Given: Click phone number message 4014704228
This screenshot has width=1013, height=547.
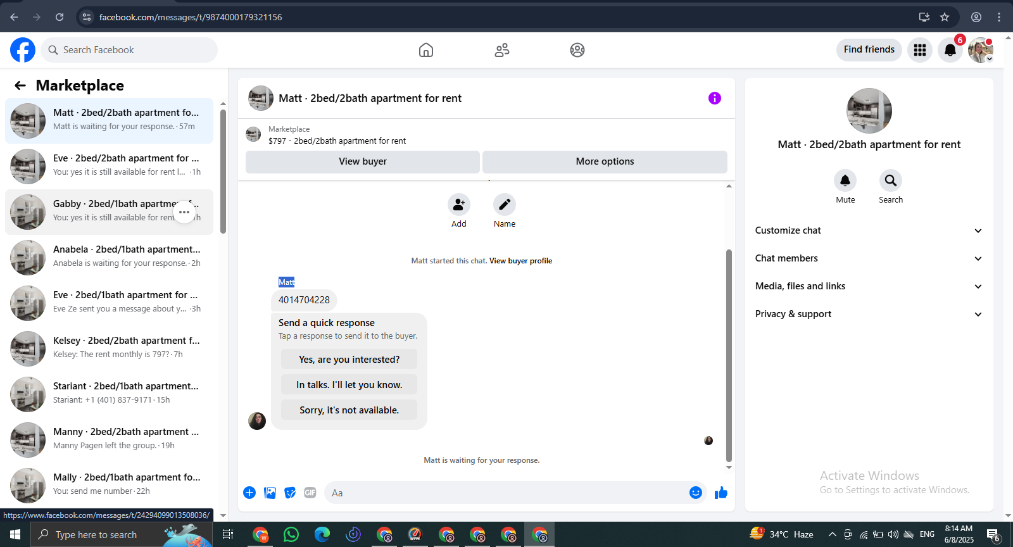Looking at the screenshot, I should click(x=304, y=300).
